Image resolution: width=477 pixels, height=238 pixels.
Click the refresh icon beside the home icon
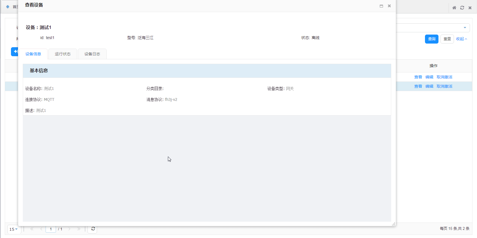pos(462,8)
